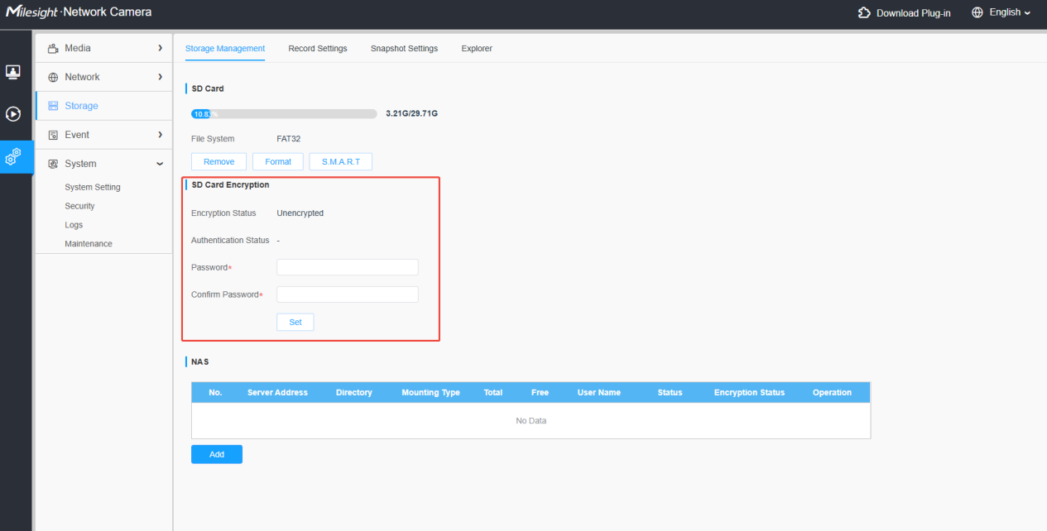Select the settings gear icon in the sidebar
Image resolution: width=1047 pixels, height=531 pixels.
point(13,156)
